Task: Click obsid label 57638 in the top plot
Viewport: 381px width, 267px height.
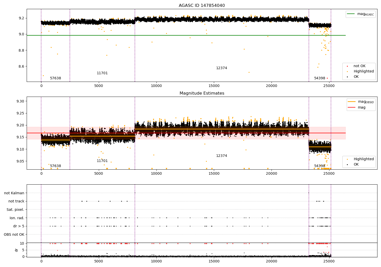Action: (x=55, y=78)
